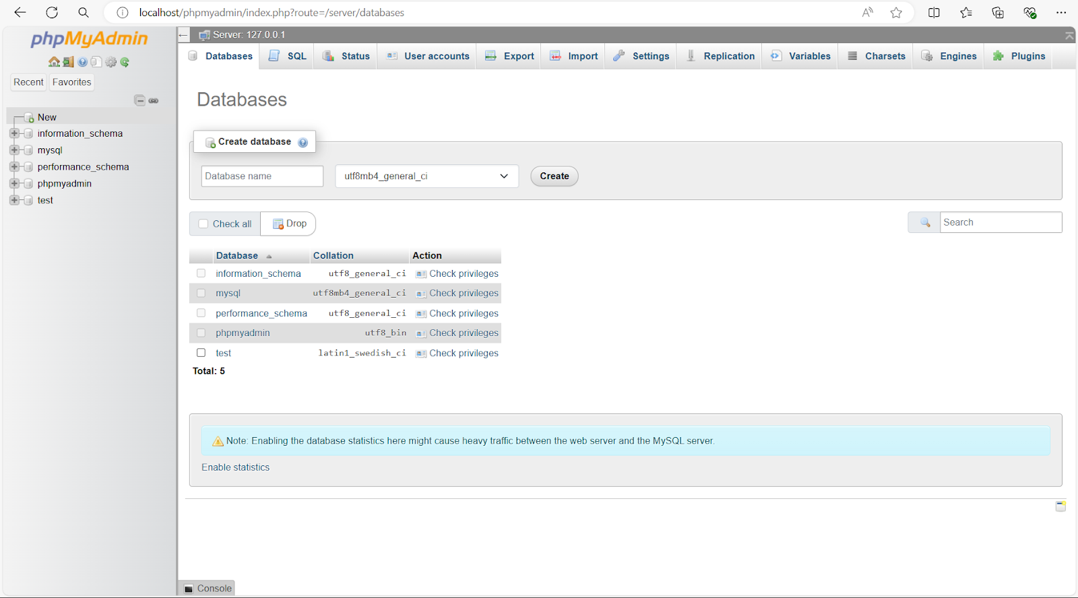Open the utf8mb4_general_ci collation dropdown
Viewport: 1078px width, 598px height.
[x=426, y=176]
